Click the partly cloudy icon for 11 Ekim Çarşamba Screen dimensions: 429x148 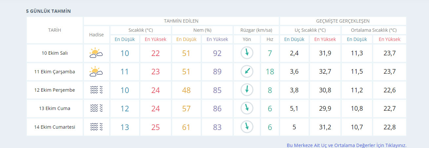96,72
